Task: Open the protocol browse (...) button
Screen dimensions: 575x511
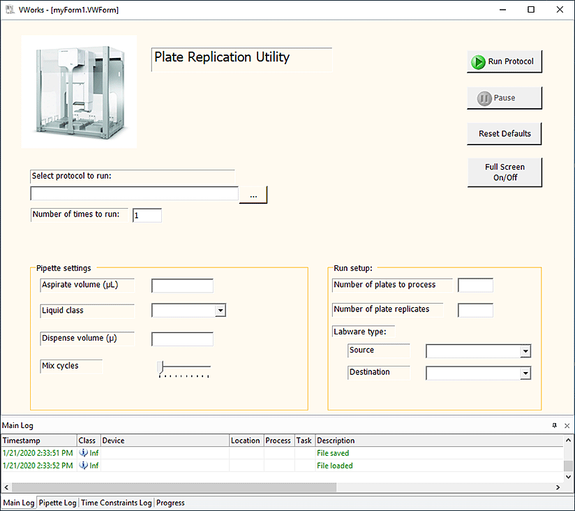Action: pos(253,195)
